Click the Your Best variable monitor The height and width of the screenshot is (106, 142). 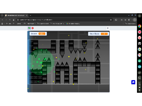[99, 34]
